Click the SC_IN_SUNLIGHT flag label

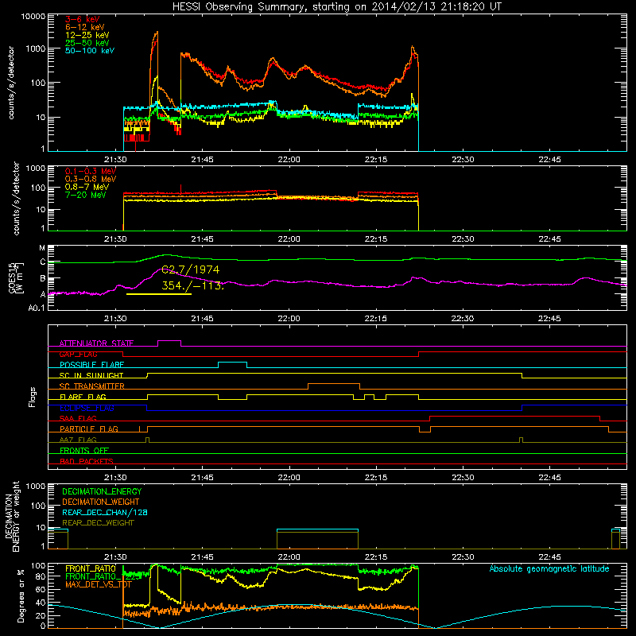pyautogui.click(x=91, y=375)
